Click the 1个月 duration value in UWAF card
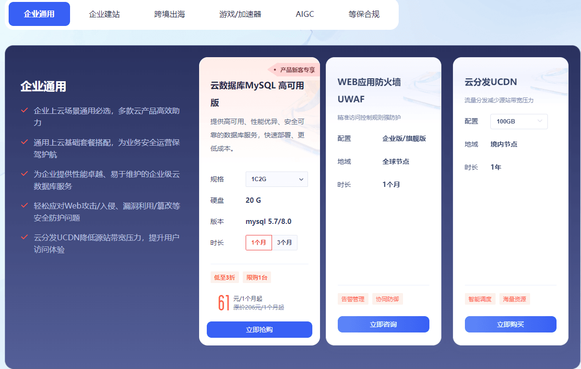 391,184
